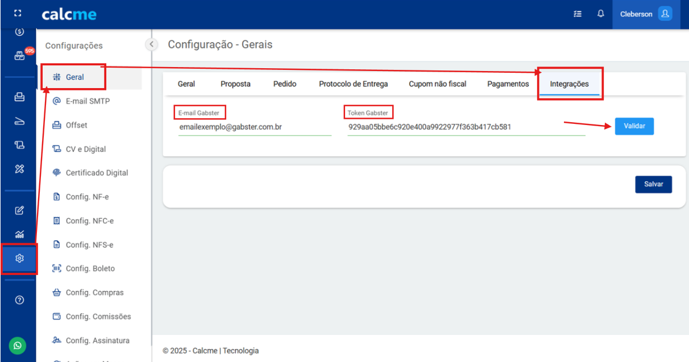Viewport: 689px width, 362px height.
Task: Click the settings gear icon in sidebar
Action: pyautogui.click(x=19, y=259)
